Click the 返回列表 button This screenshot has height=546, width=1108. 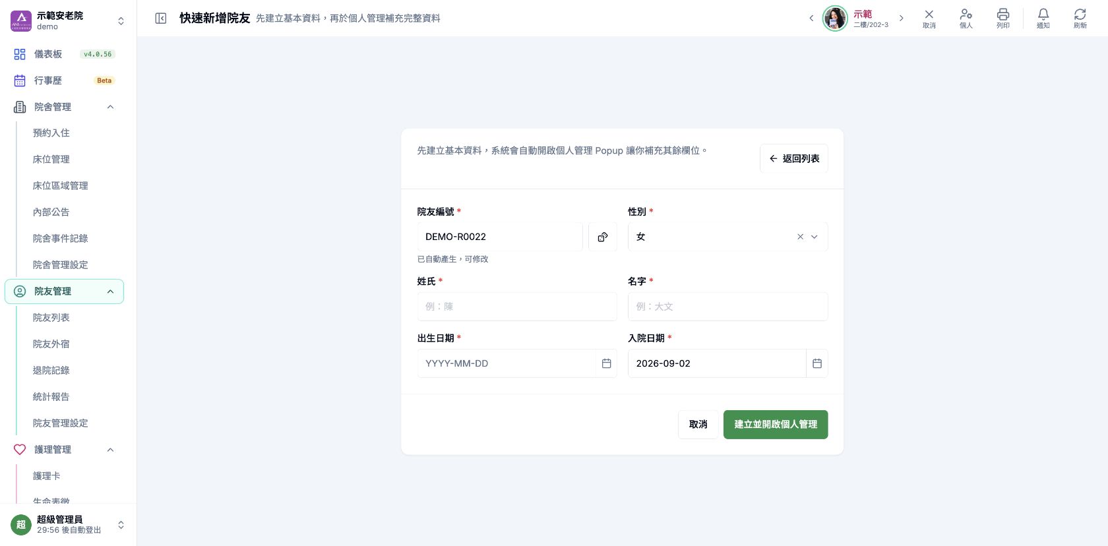794,159
